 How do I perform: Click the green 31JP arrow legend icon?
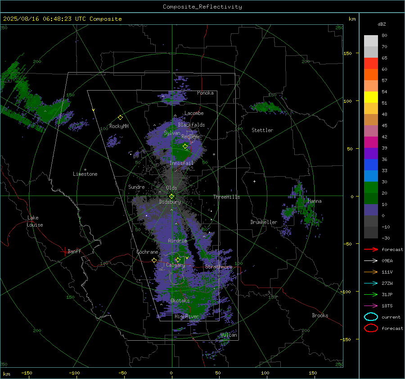tap(371, 294)
